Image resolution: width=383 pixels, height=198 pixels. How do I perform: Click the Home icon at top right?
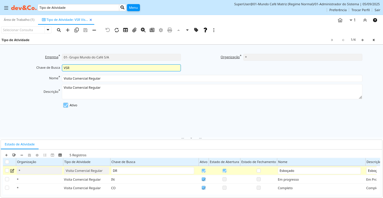pos(340,20)
